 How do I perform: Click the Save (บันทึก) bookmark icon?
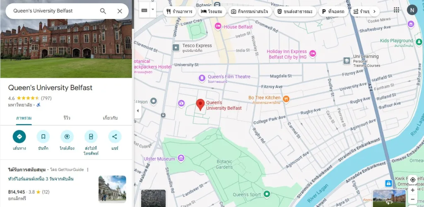(43, 137)
